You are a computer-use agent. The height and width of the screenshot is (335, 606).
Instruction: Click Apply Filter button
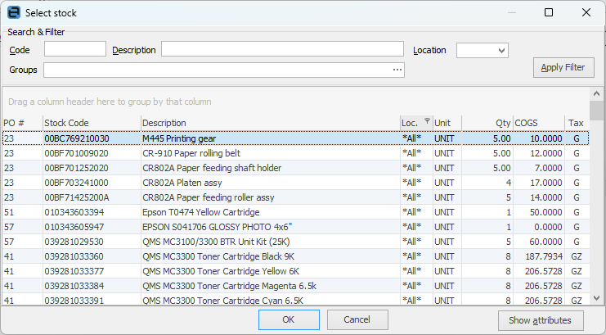click(x=563, y=67)
